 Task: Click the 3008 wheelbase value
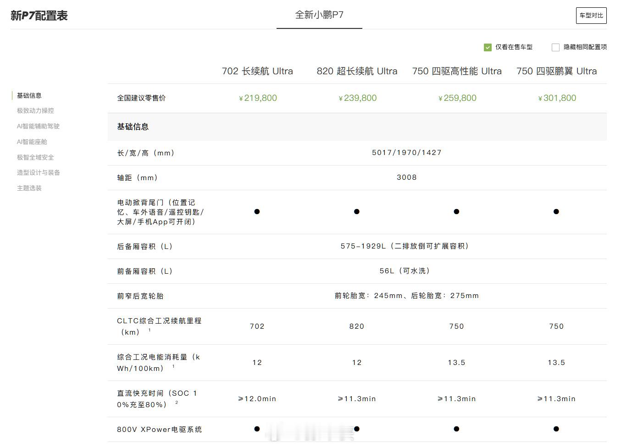407,177
